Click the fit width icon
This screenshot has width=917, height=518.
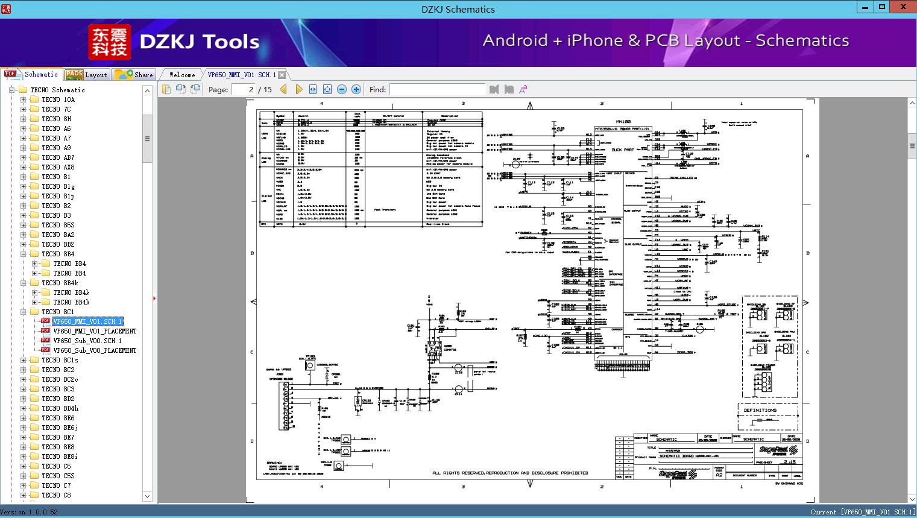point(313,89)
